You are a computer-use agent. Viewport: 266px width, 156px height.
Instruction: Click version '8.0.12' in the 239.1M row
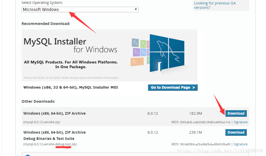tap(153, 132)
